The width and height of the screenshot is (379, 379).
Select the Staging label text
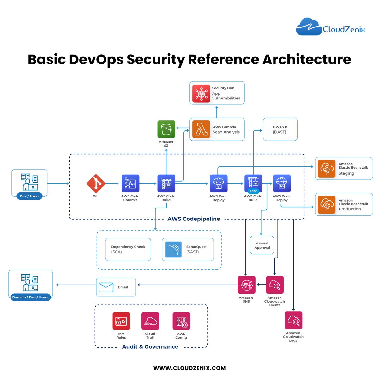point(346,173)
